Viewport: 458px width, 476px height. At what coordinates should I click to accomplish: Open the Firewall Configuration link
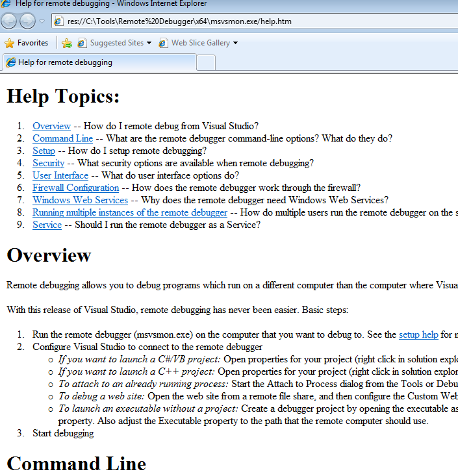pos(75,188)
